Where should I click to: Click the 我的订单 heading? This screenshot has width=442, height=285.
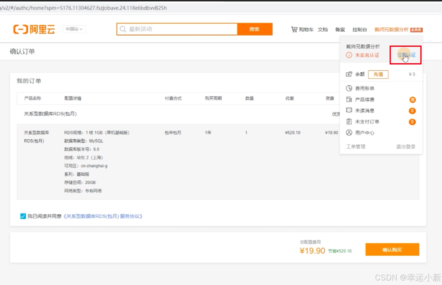tap(29, 81)
